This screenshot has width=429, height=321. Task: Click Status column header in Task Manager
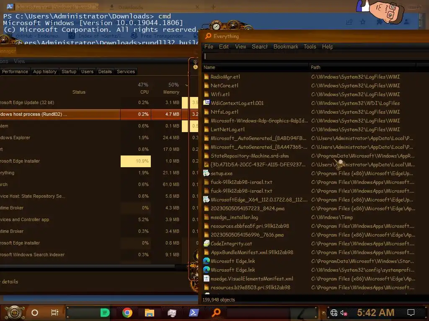(79, 92)
